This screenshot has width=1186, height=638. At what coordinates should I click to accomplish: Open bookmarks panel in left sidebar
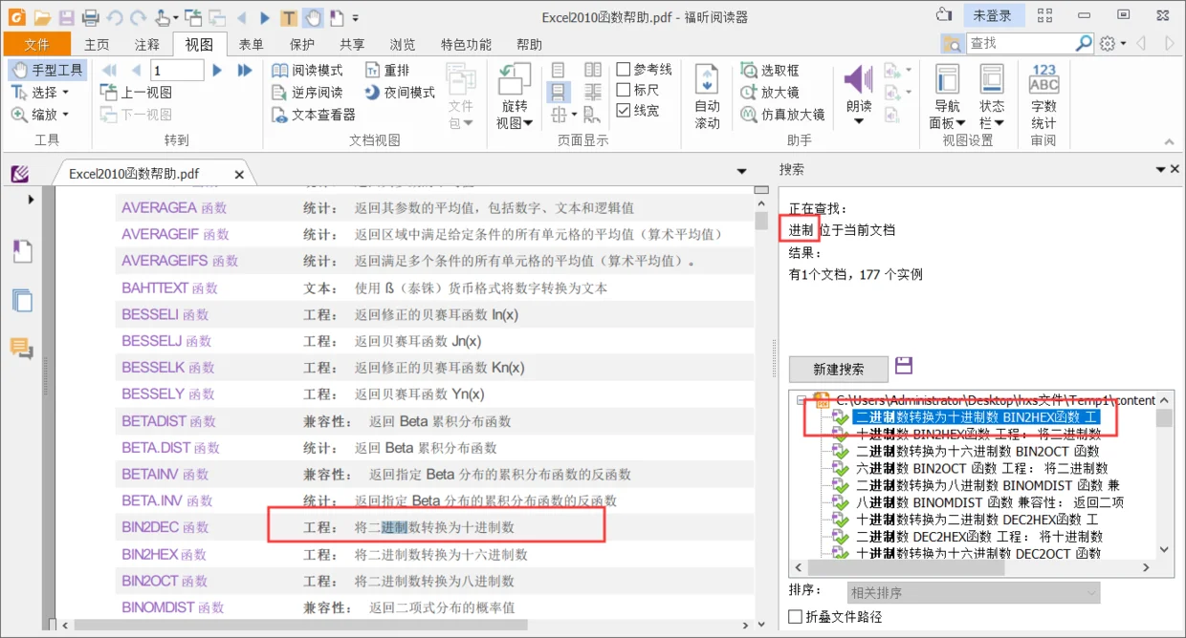click(22, 252)
